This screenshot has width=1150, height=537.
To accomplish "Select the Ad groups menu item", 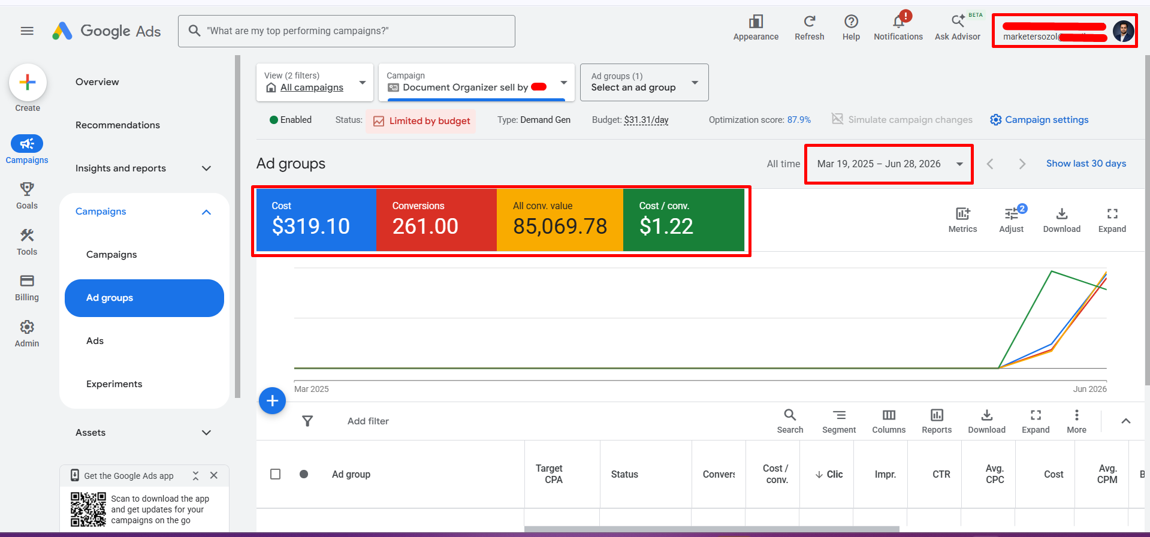I will tap(144, 298).
